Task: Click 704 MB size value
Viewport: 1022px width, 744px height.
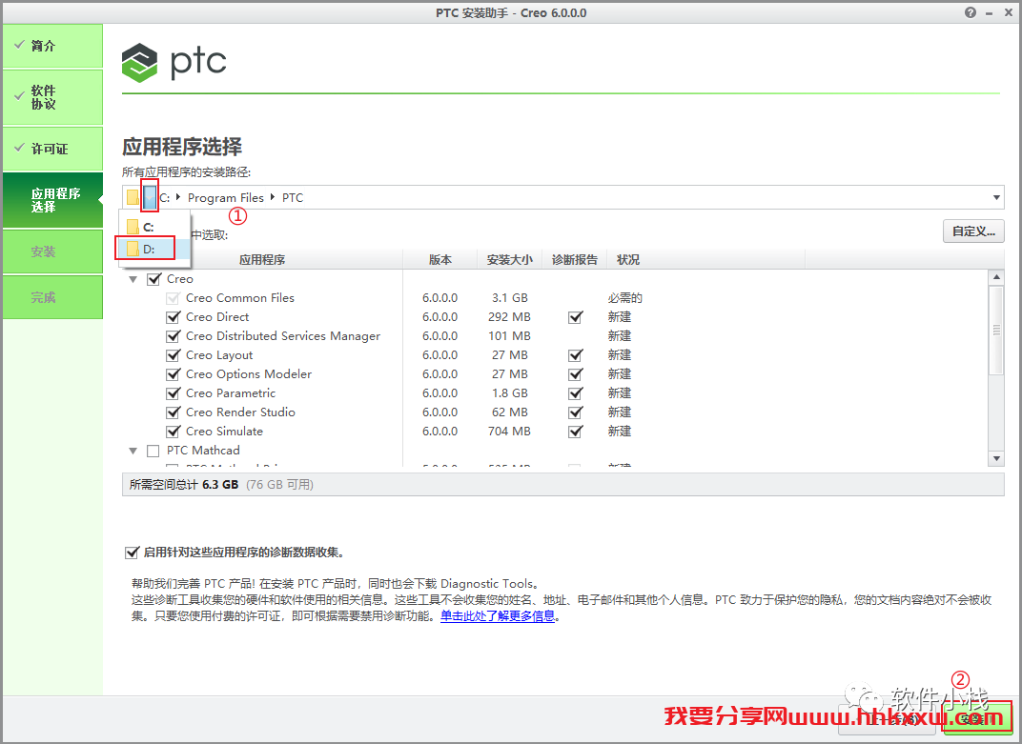Action: click(510, 432)
